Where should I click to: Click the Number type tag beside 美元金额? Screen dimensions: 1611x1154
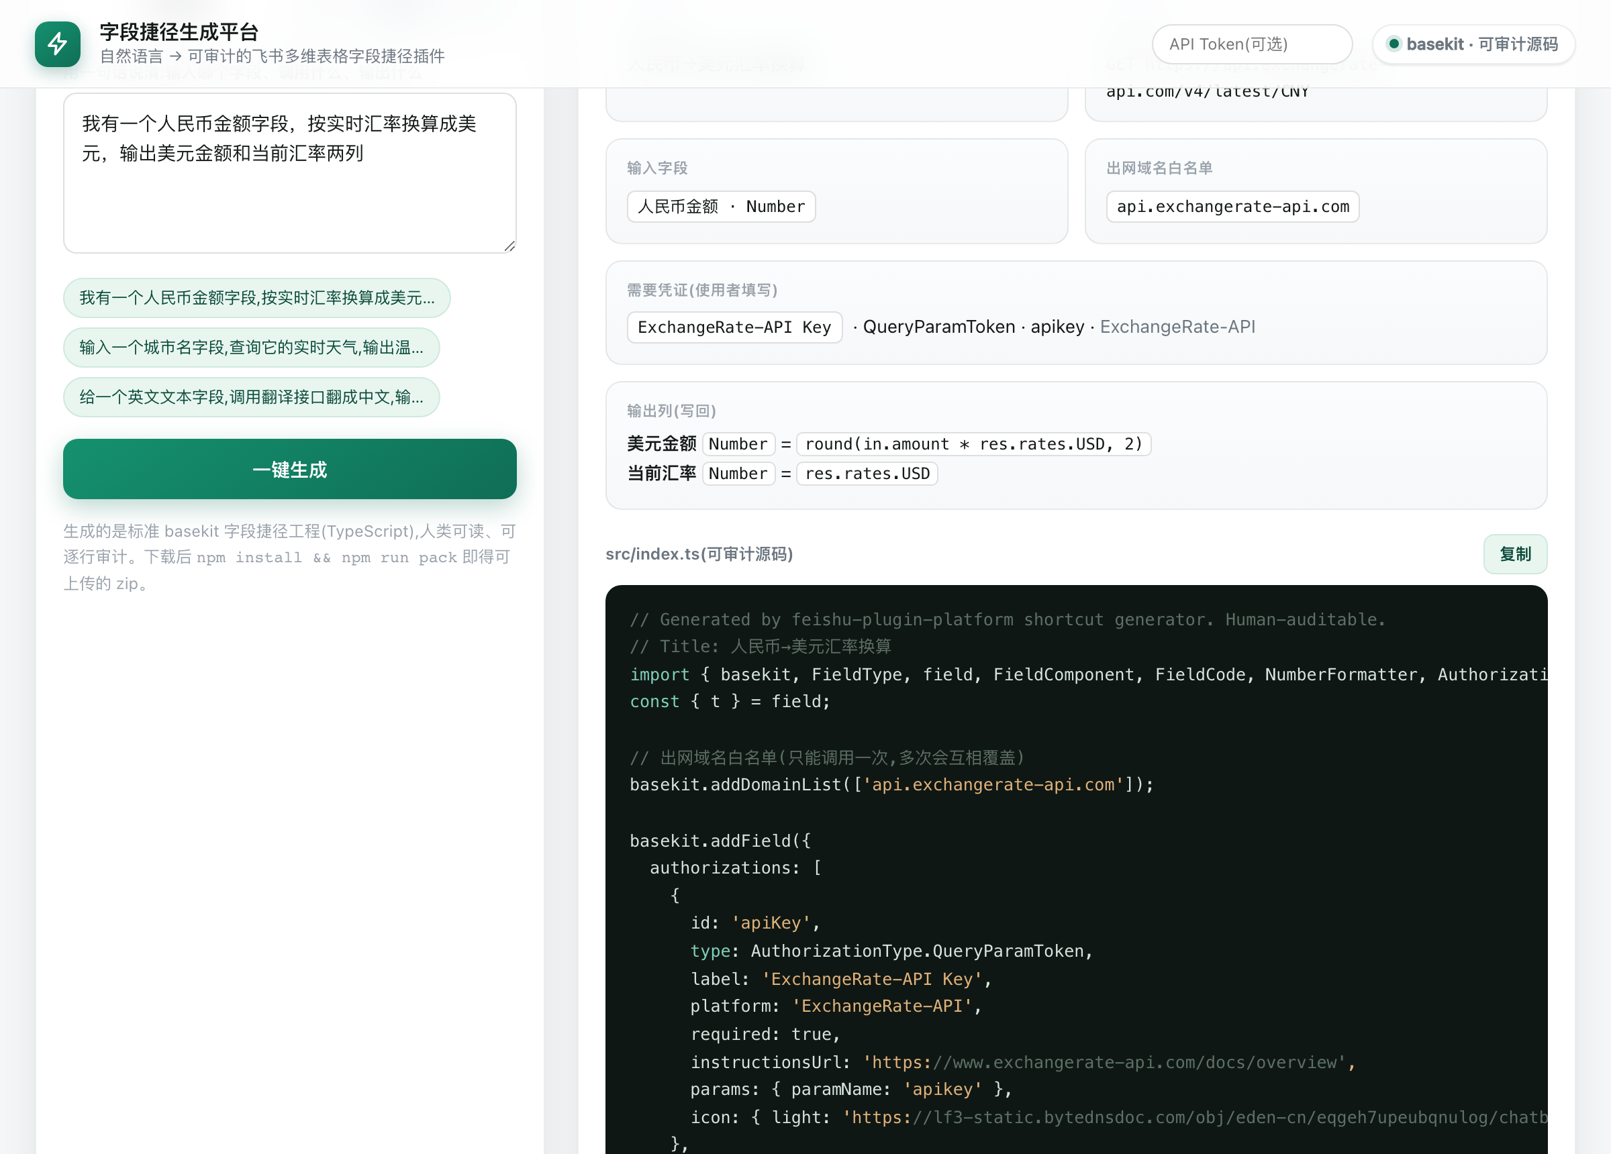click(x=738, y=444)
